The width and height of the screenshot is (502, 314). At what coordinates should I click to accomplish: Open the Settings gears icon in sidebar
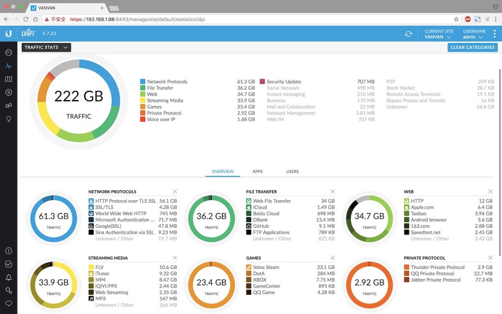(9, 290)
